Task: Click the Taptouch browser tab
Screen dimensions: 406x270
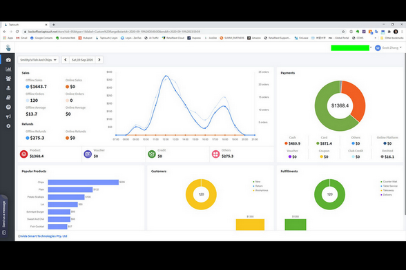Action: (x=26, y=25)
